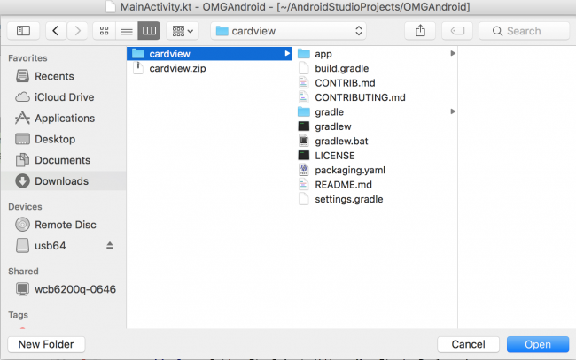Select the cardview.zip file
576x360 pixels.
coord(209,68)
